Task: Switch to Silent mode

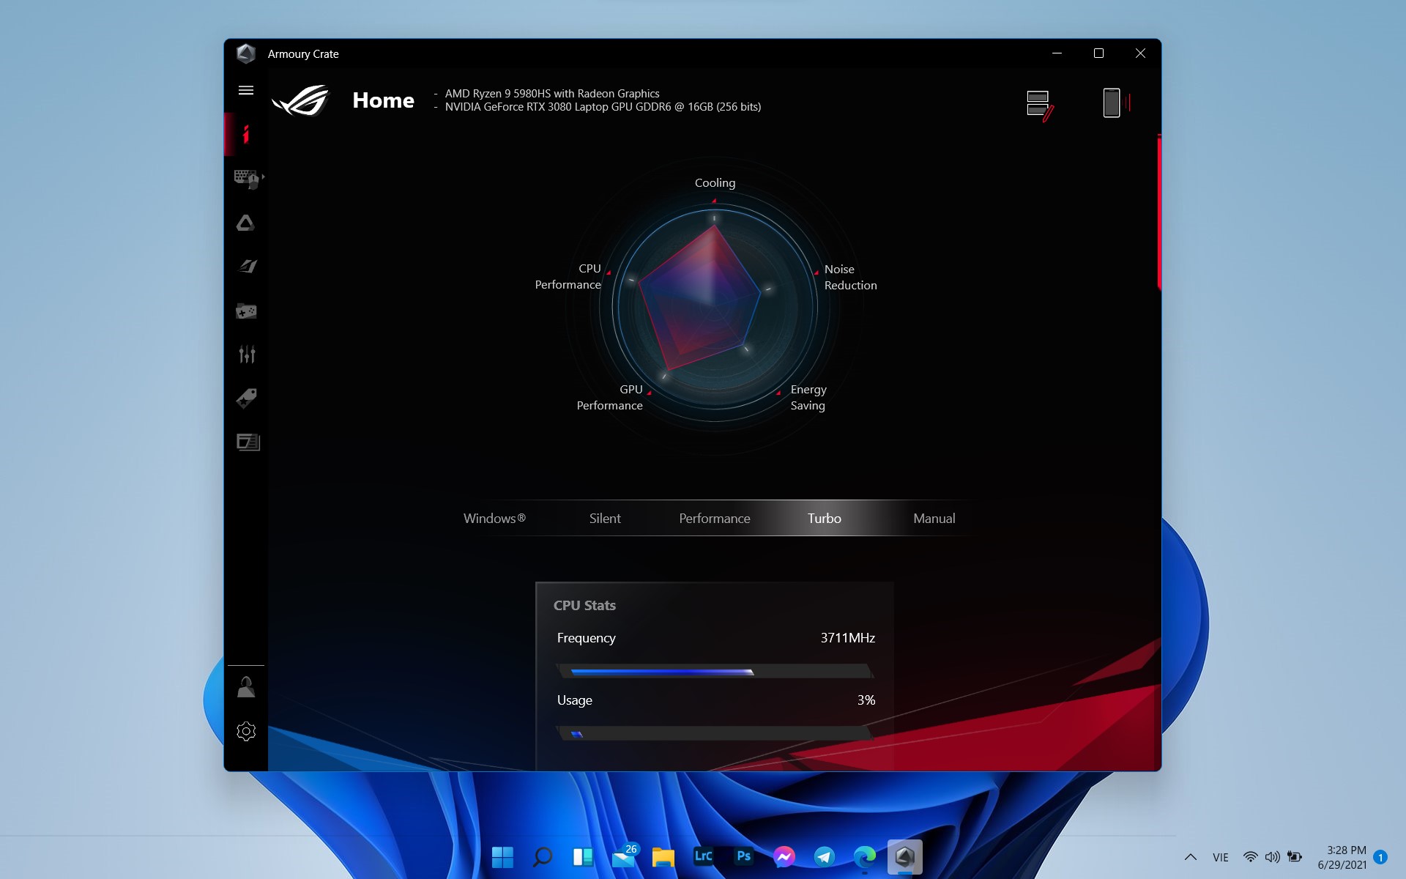Action: pyautogui.click(x=605, y=518)
